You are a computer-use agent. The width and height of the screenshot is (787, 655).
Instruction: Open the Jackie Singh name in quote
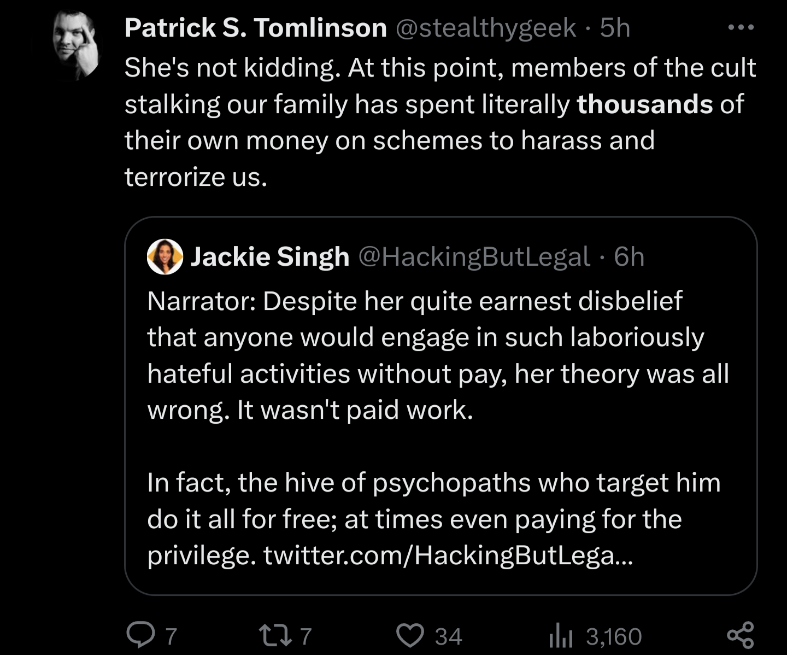click(x=270, y=256)
